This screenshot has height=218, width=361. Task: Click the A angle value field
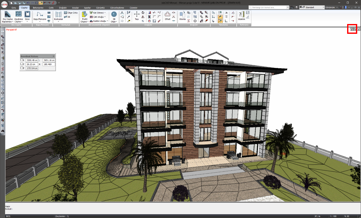coord(49,64)
